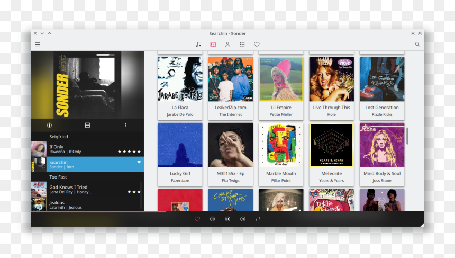The height and width of the screenshot is (258, 455).
Task: Select the Seigfried track in playlist
Action: click(87, 136)
